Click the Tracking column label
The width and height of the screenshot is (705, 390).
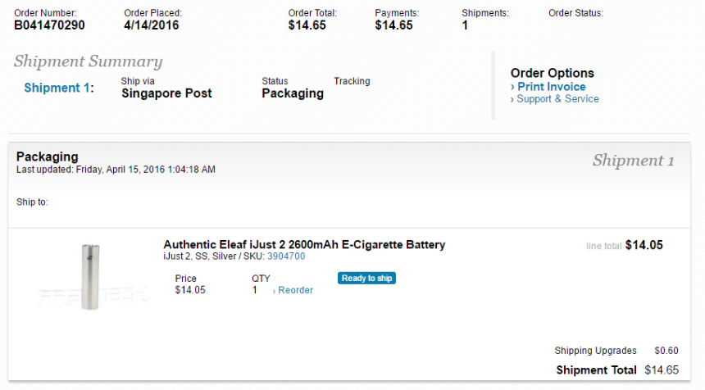(352, 81)
